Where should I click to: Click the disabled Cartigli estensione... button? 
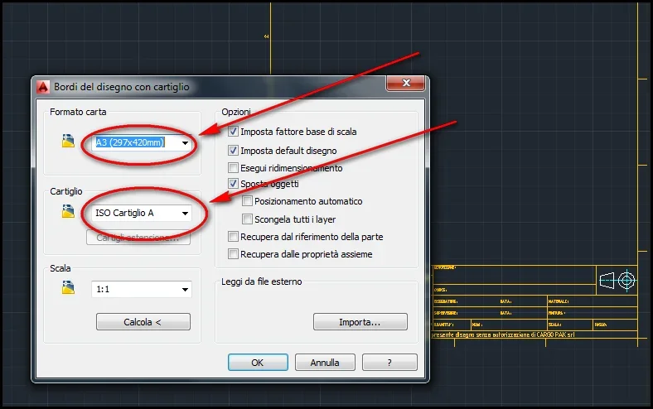click(138, 238)
